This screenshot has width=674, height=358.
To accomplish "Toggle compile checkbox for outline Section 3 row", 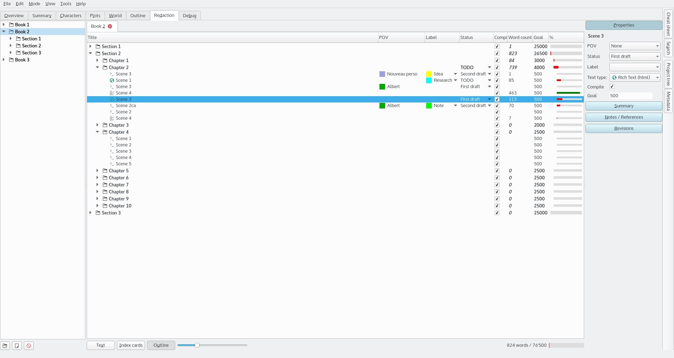I will (x=497, y=213).
